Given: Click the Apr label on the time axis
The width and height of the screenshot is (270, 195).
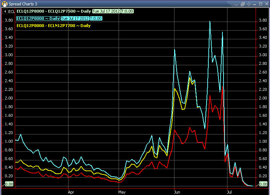Looking at the screenshot, I should [x=71, y=192].
